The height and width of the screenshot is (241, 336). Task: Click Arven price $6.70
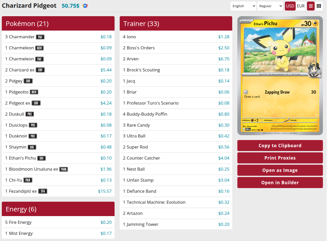point(224,59)
